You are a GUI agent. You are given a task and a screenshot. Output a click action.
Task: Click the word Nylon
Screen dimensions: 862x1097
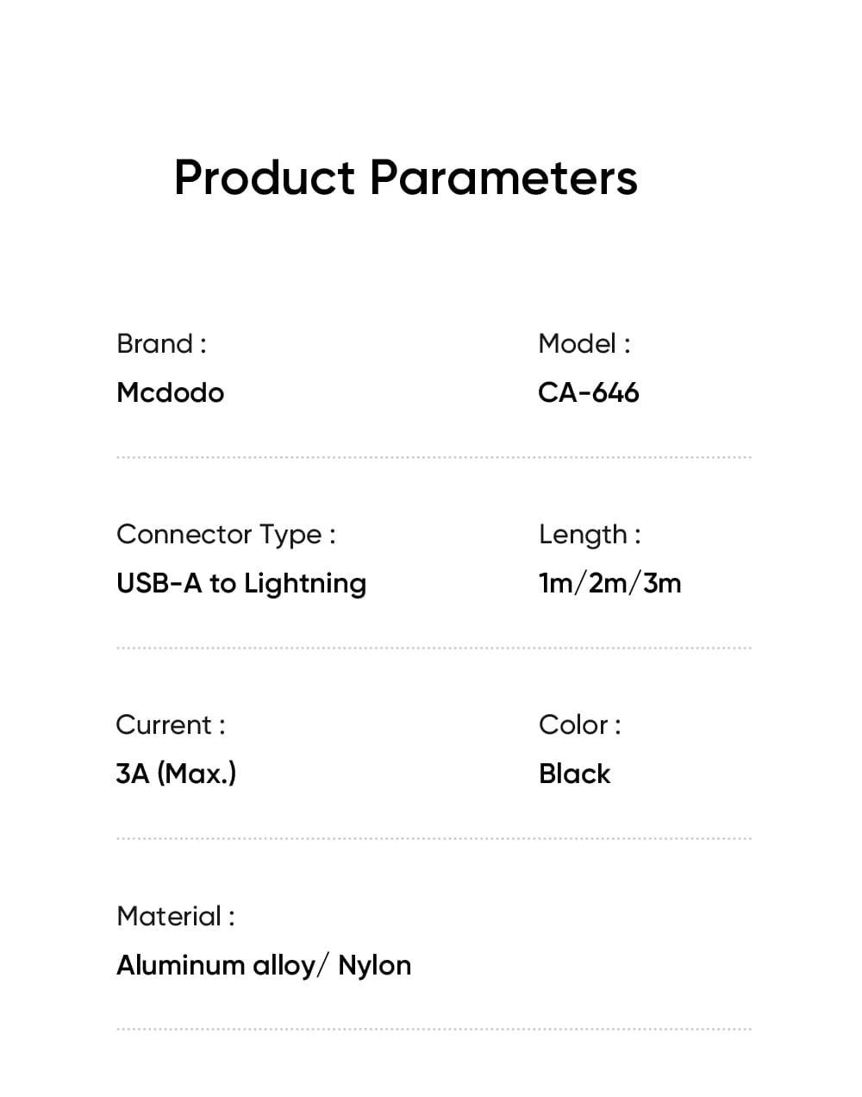pyautogui.click(x=374, y=965)
